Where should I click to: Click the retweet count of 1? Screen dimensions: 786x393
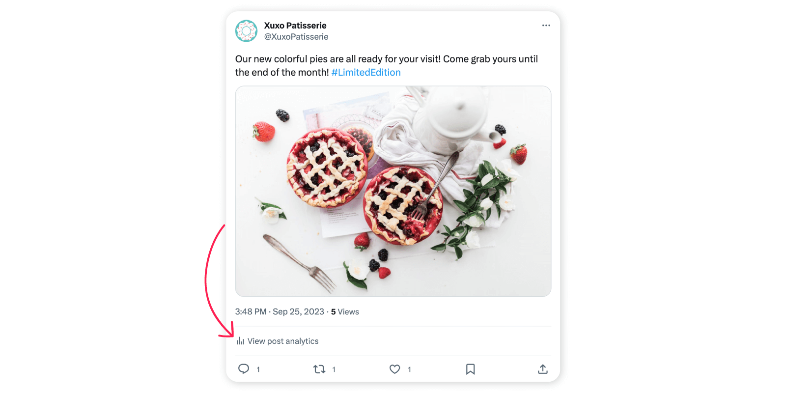[334, 369]
